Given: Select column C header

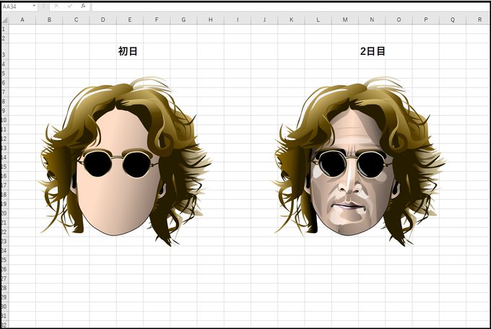Looking at the screenshot, I should [76, 19].
